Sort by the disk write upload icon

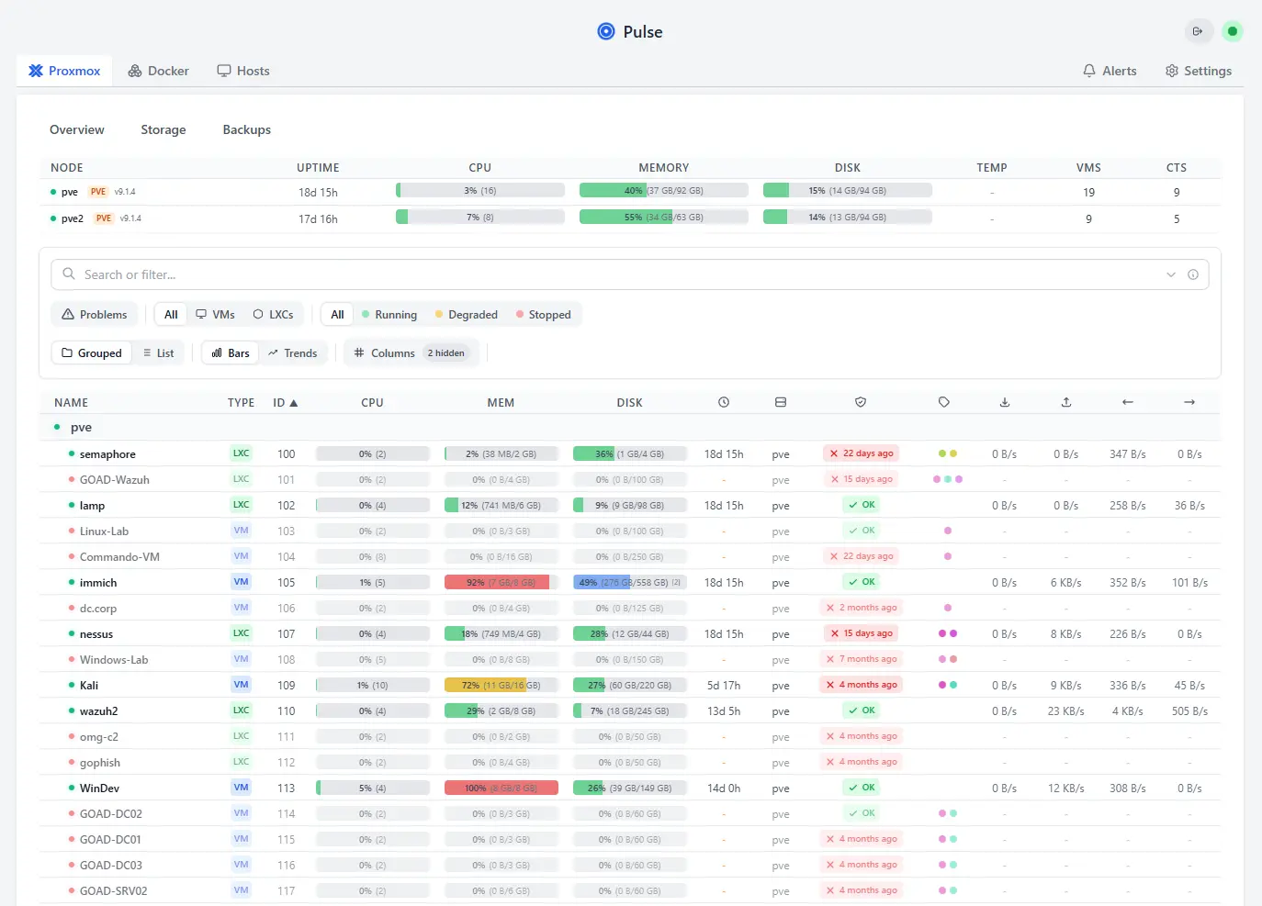(1066, 402)
